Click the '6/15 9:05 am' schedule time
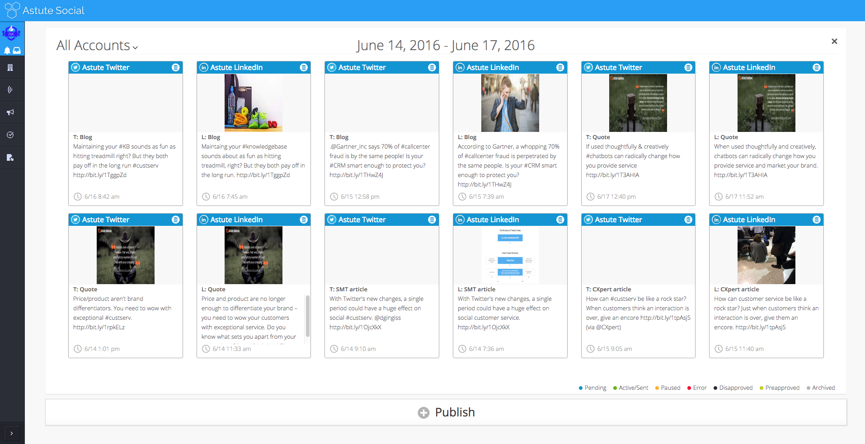This screenshot has height=444, width=865. (615, 349)
